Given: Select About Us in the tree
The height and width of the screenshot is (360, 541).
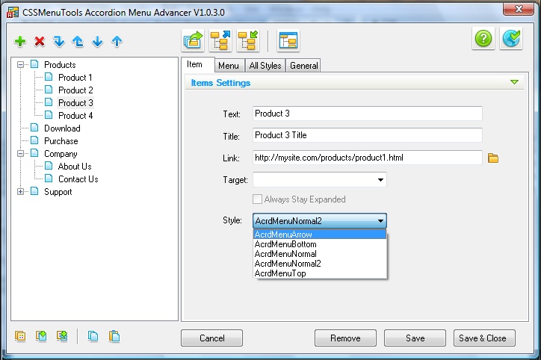Looking at the screenshot, I should tap(75, 167).
